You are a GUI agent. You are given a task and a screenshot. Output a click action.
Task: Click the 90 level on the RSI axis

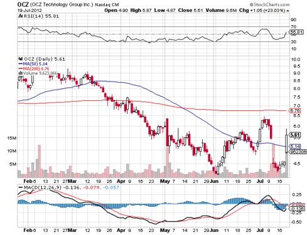click(294, 19)
